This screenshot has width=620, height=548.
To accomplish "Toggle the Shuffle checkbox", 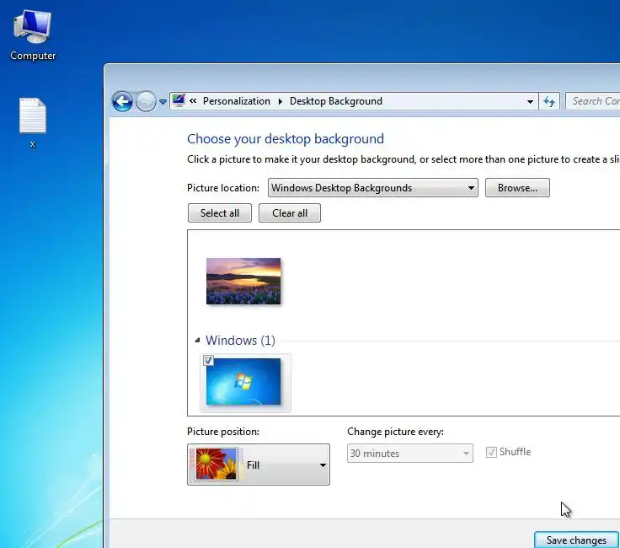I will point(491,452).
